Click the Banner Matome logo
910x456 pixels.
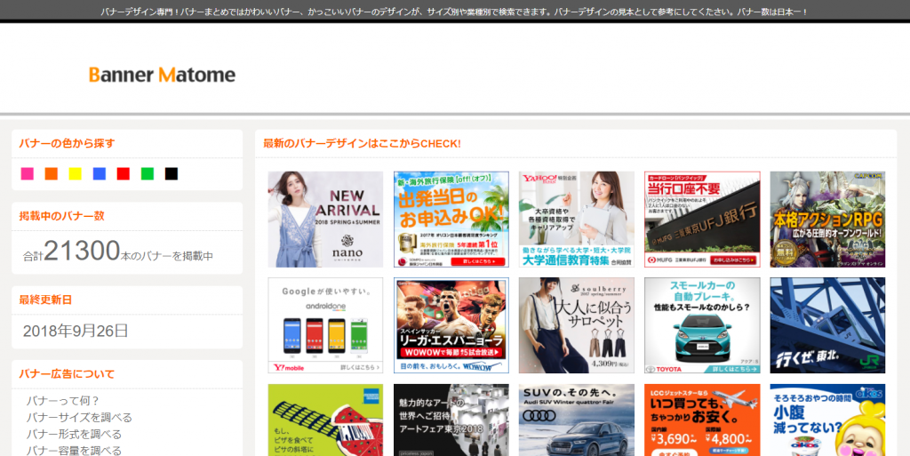point(162,75)
